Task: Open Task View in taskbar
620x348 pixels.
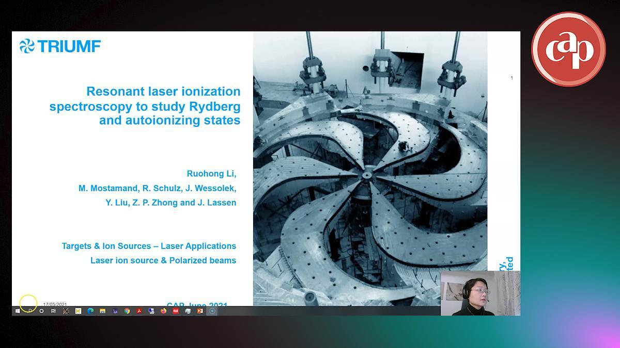Action: pos(53,311)
